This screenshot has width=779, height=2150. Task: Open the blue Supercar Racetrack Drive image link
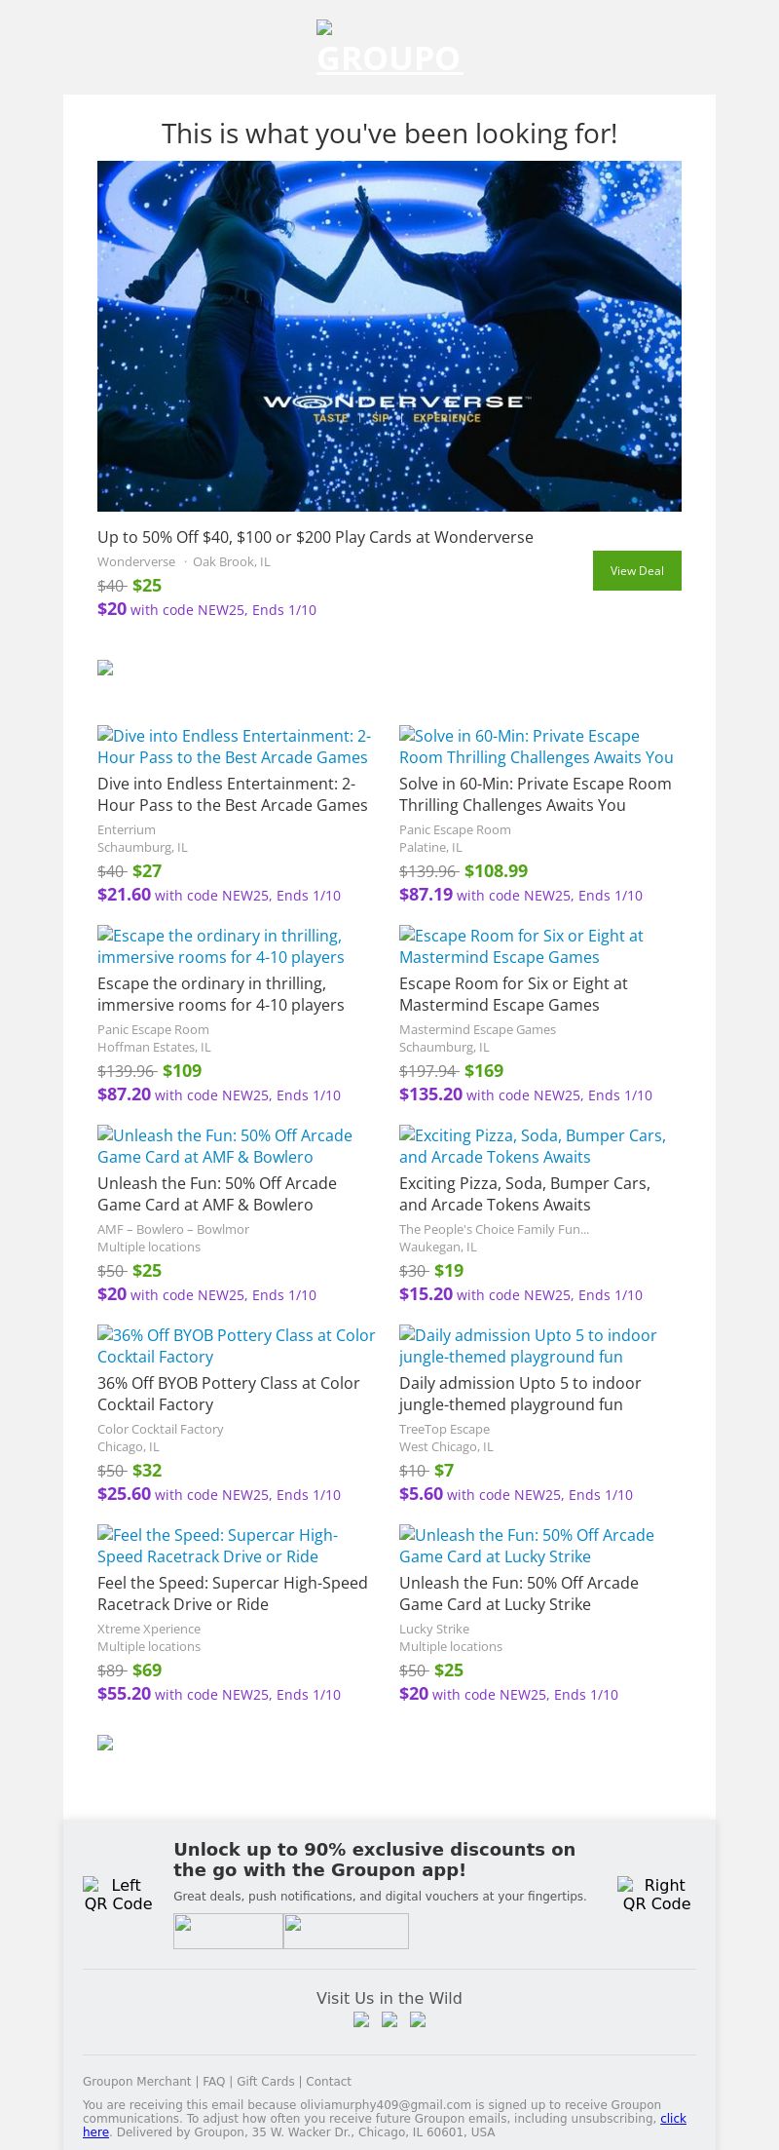point(218,1546)
